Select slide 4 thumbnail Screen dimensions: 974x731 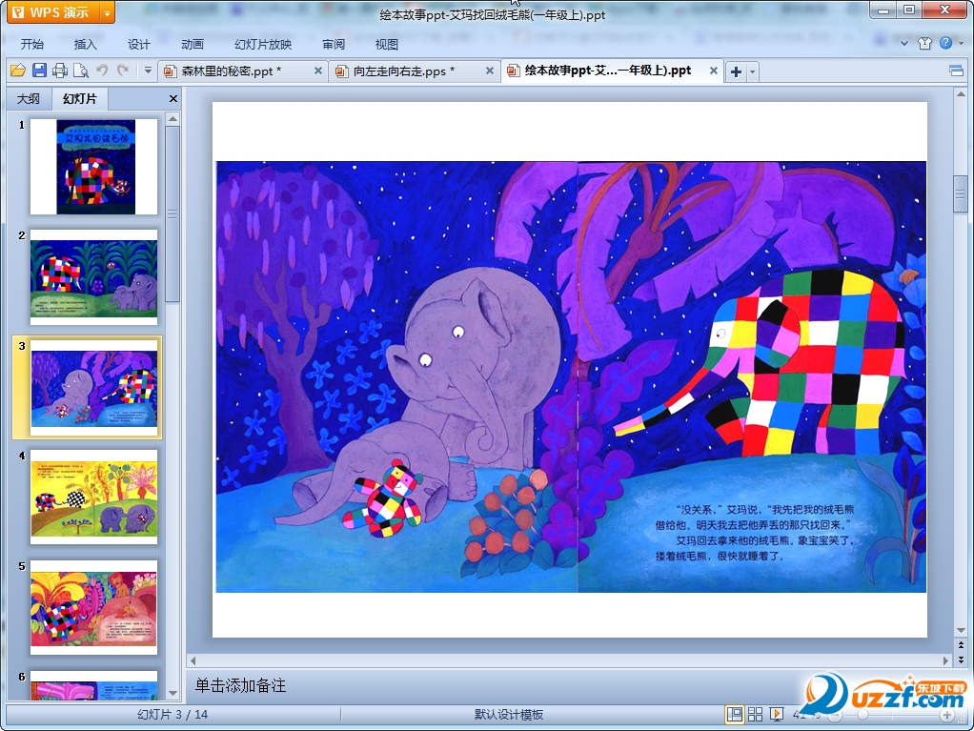tap(93, 497)
